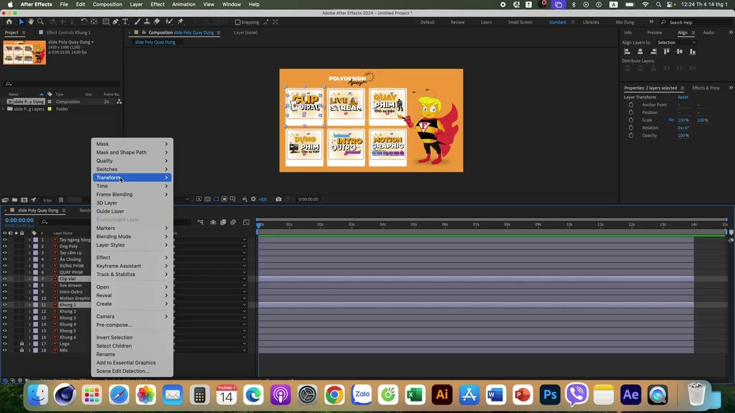Click Align Left icon in Align panel
The height and width of the screenshot is (413, 735).
tap(627, 52)
